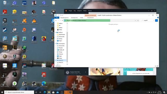Go back in File Explorer

click(x=56, y=20)
